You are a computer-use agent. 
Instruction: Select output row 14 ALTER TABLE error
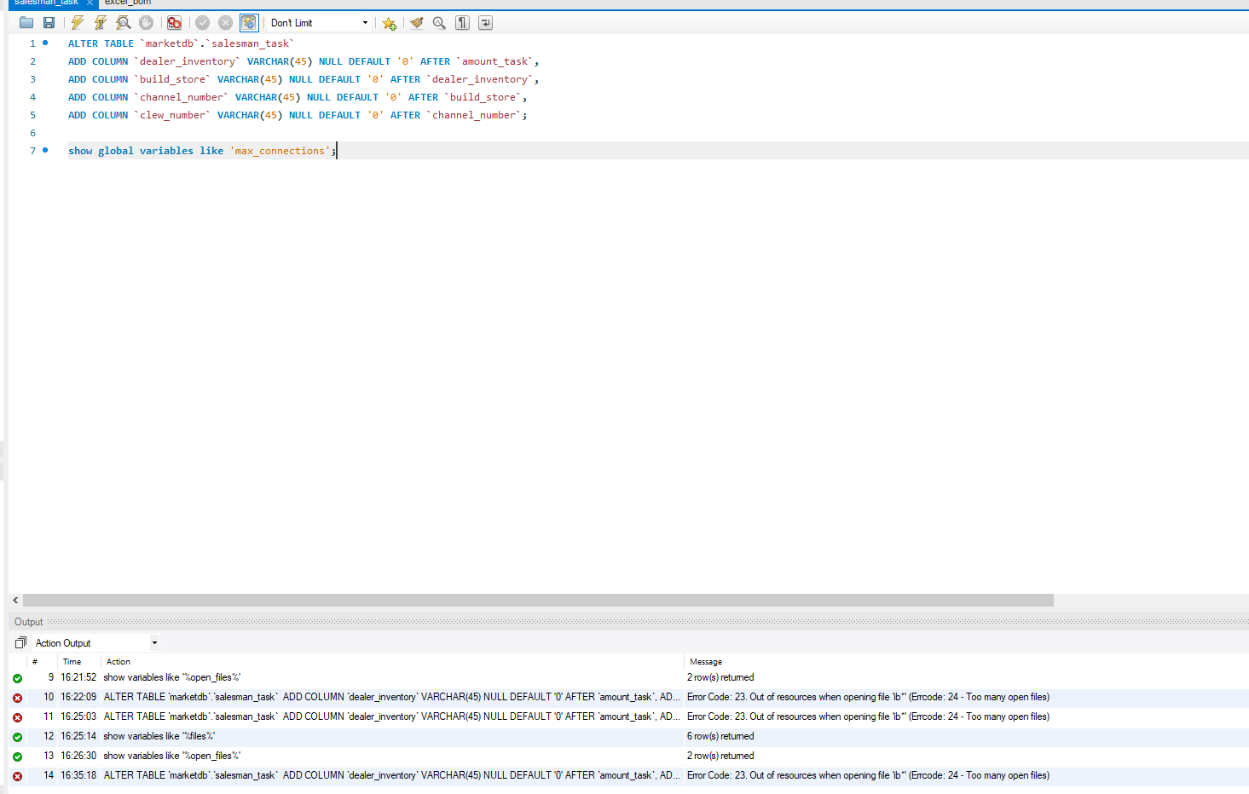click(629, 775)
